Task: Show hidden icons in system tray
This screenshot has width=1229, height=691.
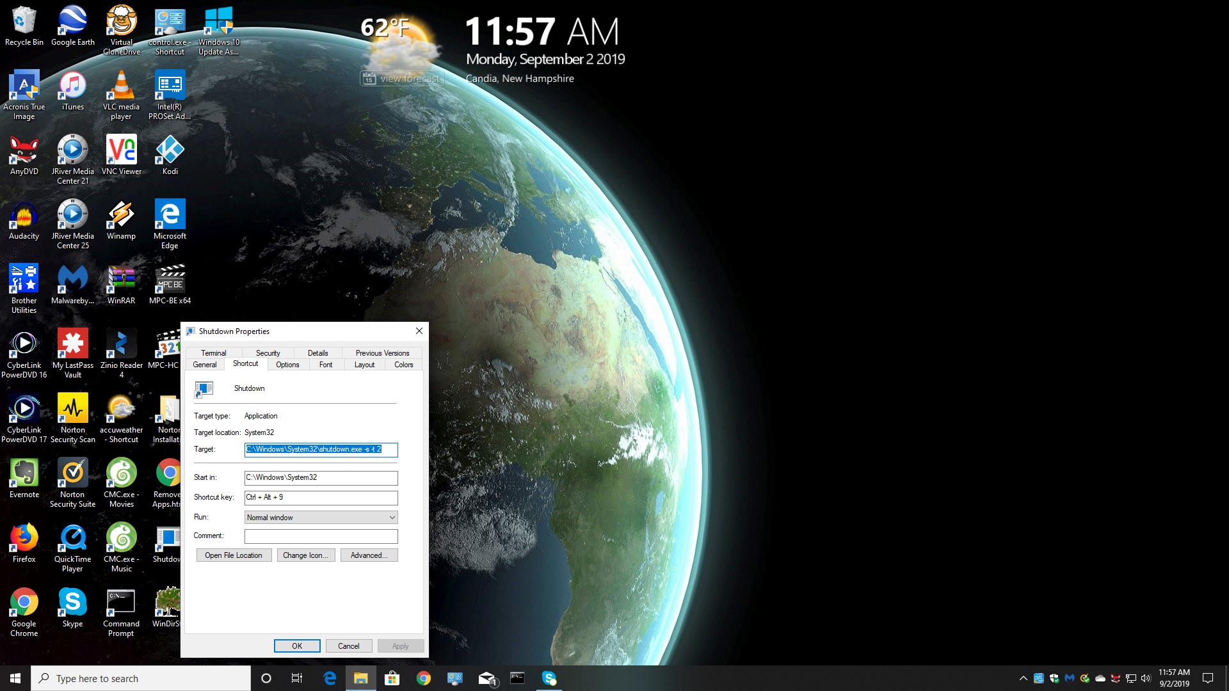Action: tap(1023, 678)
